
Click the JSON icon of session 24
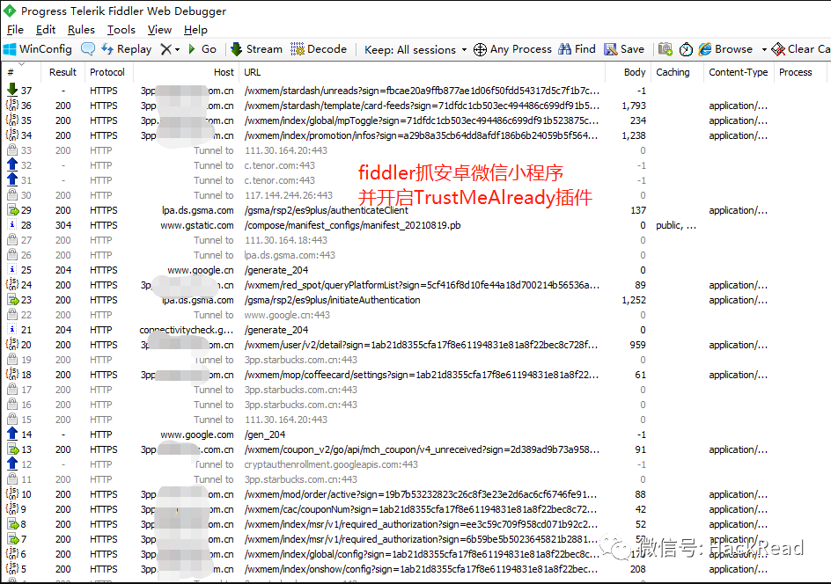(x=12, y=284)
